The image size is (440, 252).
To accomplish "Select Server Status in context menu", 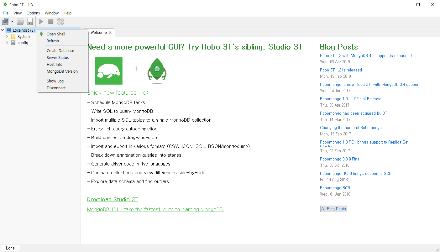I will click(62, 57).
